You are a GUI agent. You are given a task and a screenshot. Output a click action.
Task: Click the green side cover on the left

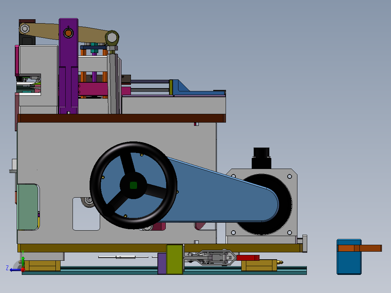tap(28, 207)
